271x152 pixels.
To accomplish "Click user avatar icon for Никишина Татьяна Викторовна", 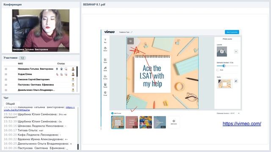I will (x=73, y=69).
